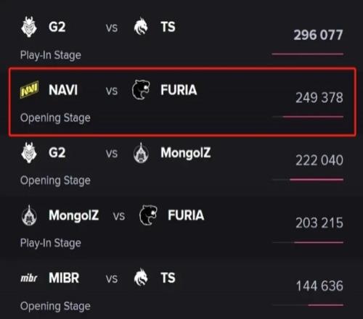This screenshot has height=319, width=363.
Task: Click the Play-In Stage label under G2 vs TS
Action: [51, 55]
